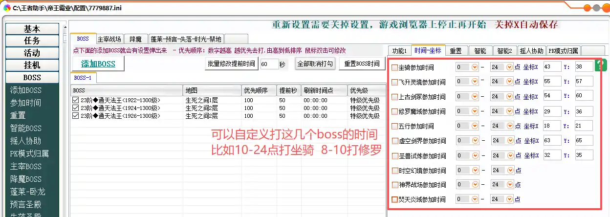The image size is (610, 217).
Task: Click the 地图 column header
Action: click(x=212, y=90)
